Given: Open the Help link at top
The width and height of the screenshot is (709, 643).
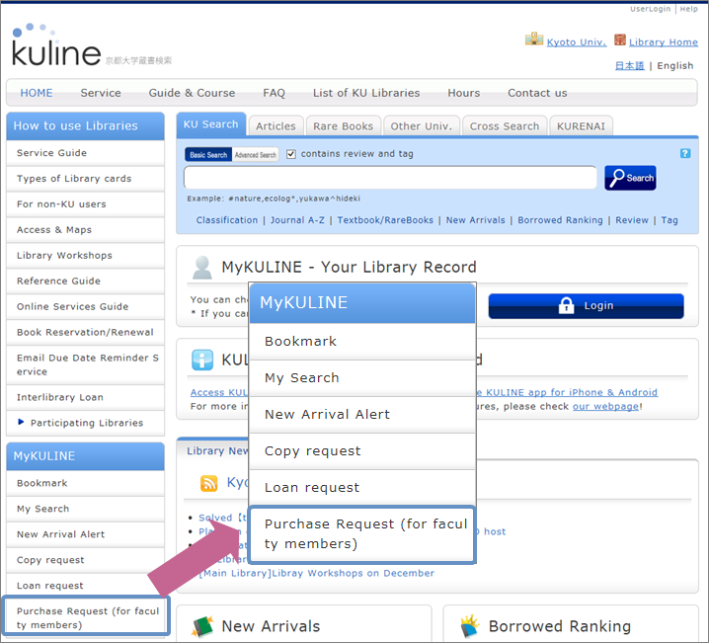Looking at the screenshot, I should pos(688,9).
